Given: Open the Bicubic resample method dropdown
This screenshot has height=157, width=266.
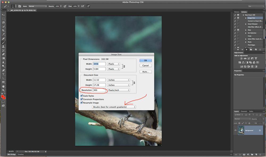Looking at the screenshot, I should (x=114, y=107).
